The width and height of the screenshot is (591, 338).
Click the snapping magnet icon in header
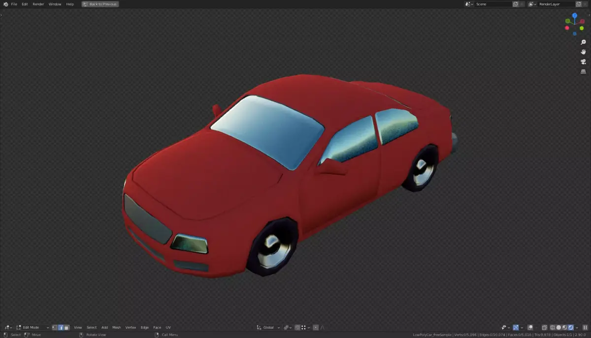tap(286, 327)
